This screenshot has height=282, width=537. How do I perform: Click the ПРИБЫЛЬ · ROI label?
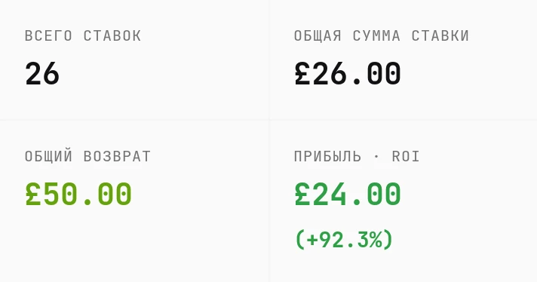[x=357, y=157]
